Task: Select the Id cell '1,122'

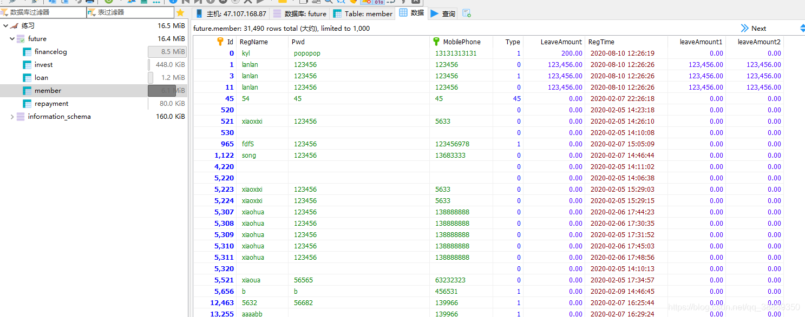Action: tap(224, 156)
